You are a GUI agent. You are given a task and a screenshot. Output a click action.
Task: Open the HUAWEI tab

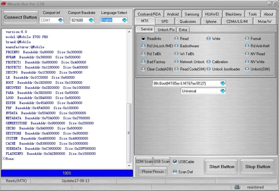coord(212,14)
